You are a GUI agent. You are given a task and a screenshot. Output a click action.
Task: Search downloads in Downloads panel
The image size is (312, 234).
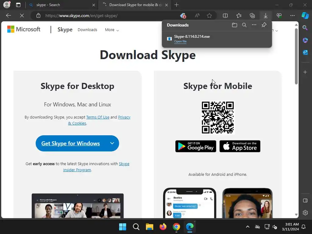click(x=244, y=25)
